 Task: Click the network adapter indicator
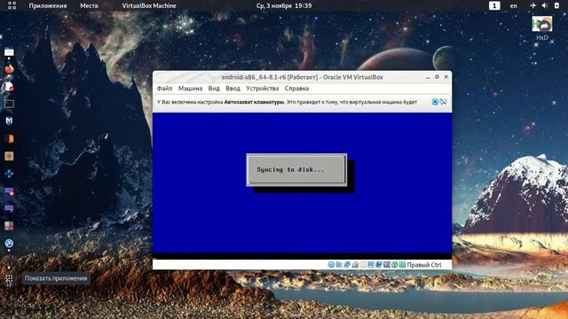[355, 265]
